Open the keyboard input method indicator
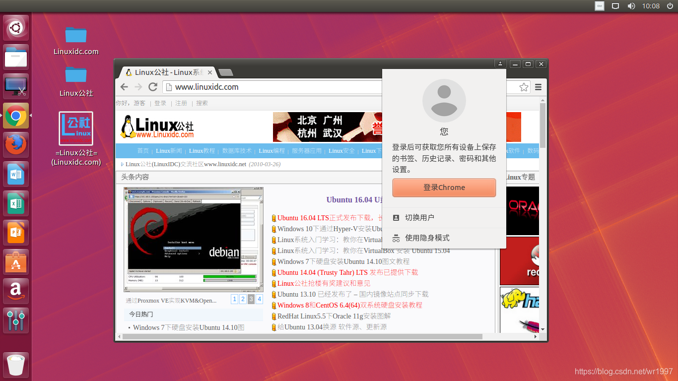Screen dimensions: 678x381 tap(600, 6)
